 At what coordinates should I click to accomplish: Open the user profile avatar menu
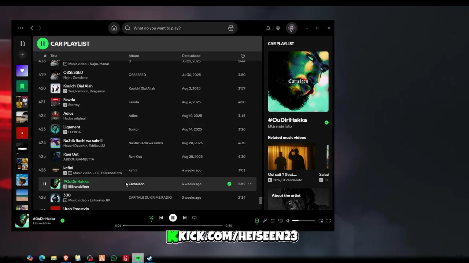[x=291, y=28]
